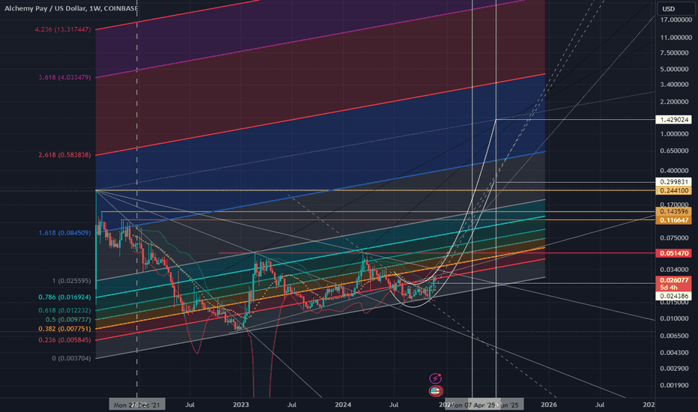Select the 2.618 (0.583838) Fib label
698x412 pixels.
click(x=64, y=155)
